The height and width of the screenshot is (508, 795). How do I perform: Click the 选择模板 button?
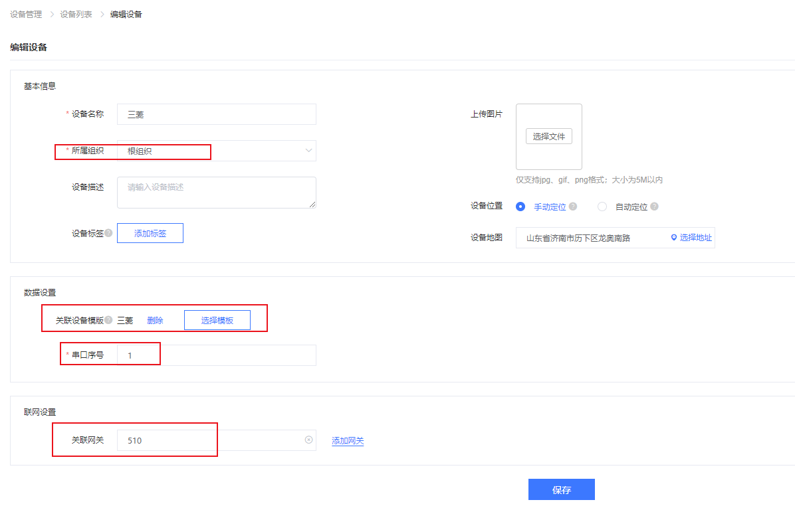217,320
